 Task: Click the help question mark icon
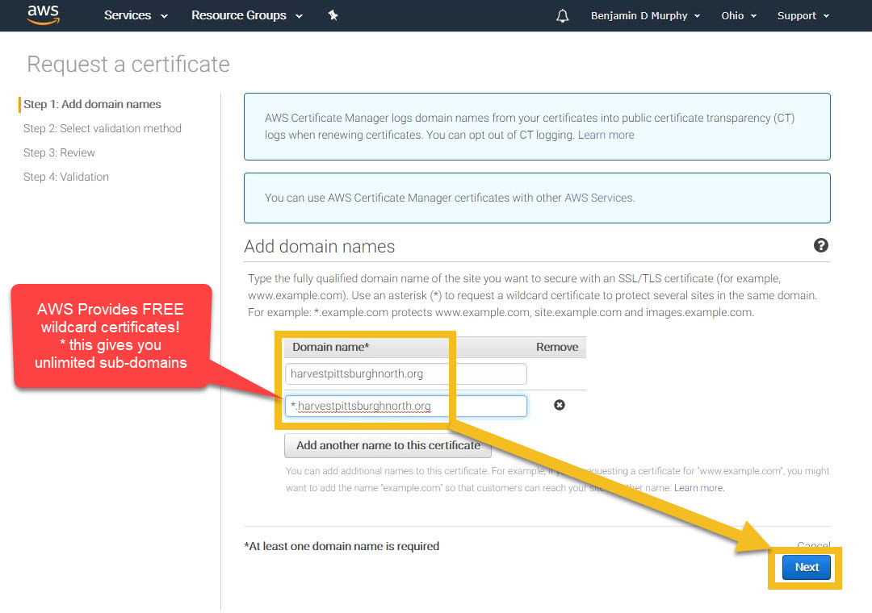tap(821, 245)
